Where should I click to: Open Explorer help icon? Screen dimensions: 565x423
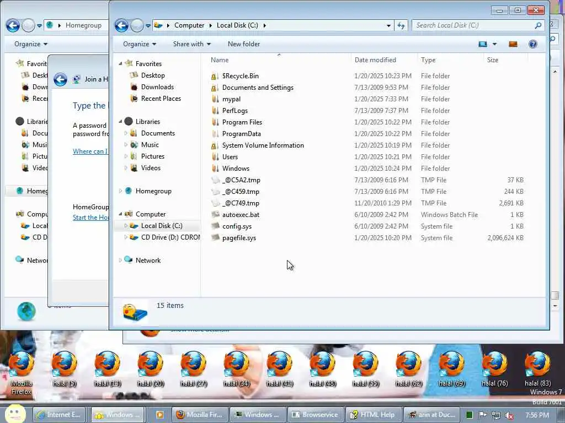click(x=532, y=44)
